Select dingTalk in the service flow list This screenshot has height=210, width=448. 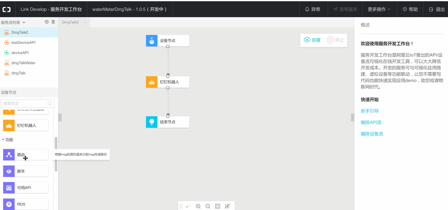click(x=29, y=73)
